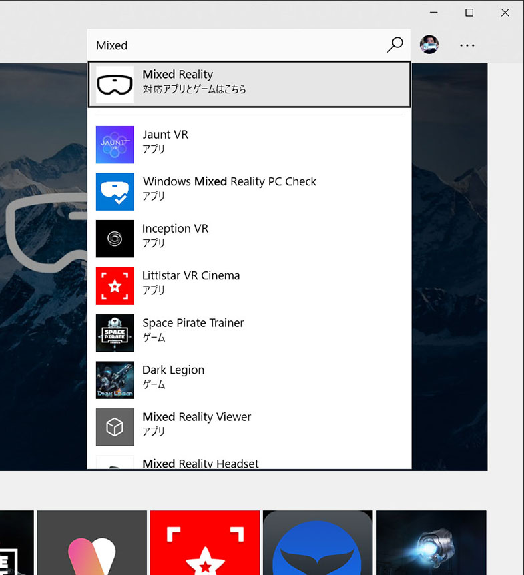Click the magnifier search icon
Screen dimensions: 524x575
click(395, 45)
